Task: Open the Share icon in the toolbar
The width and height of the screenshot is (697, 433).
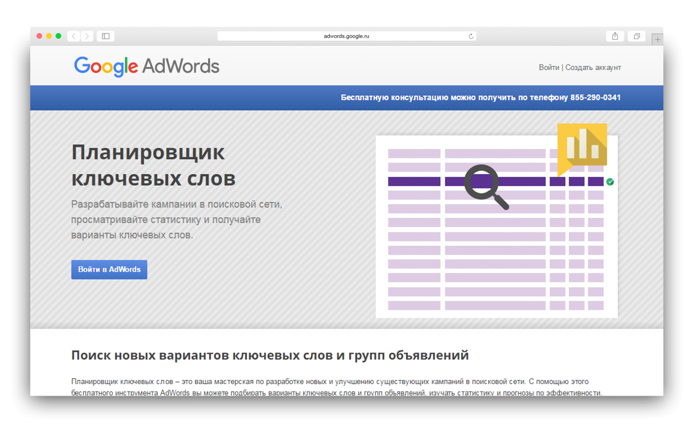Action: [615, 36]
